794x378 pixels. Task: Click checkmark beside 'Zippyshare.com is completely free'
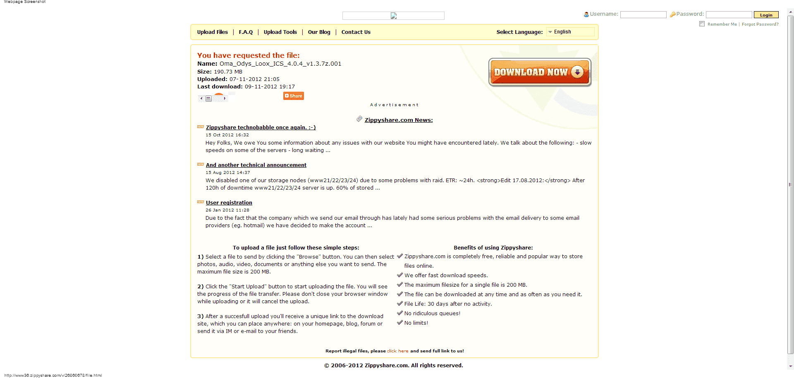[x=400, y=256]
